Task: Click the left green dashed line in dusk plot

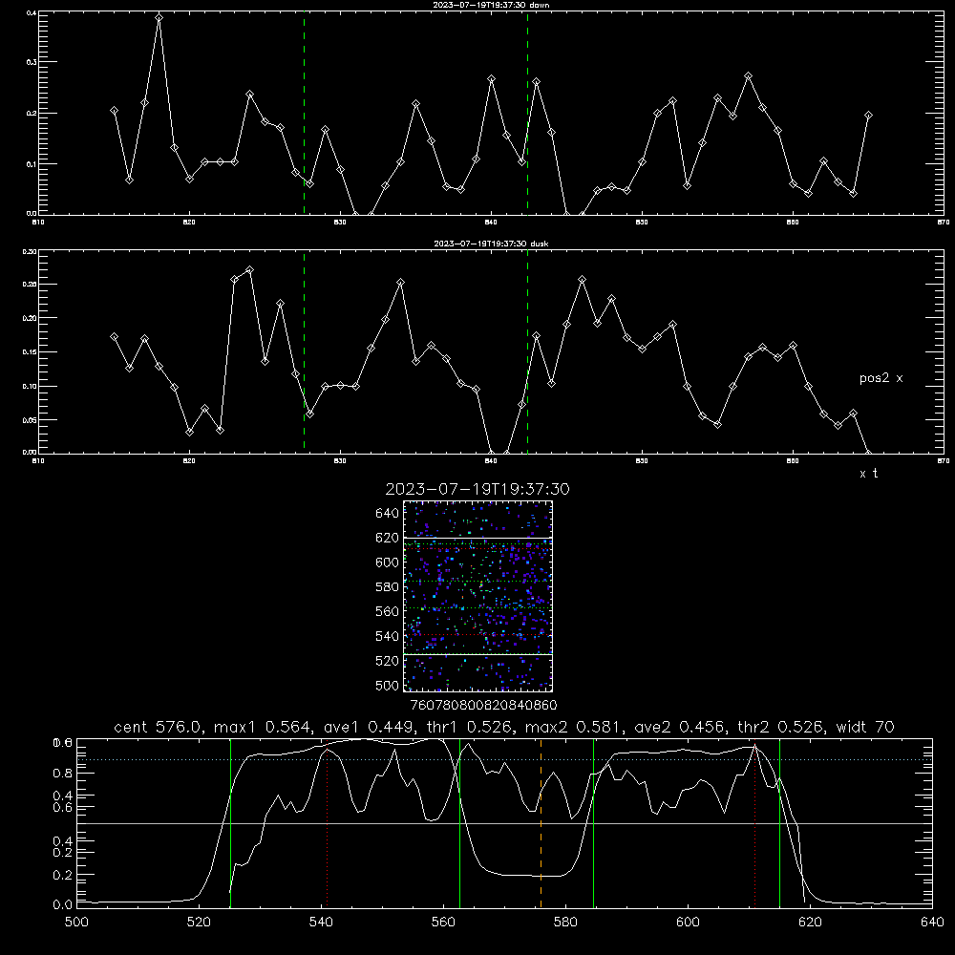Action: pos(304,351)
